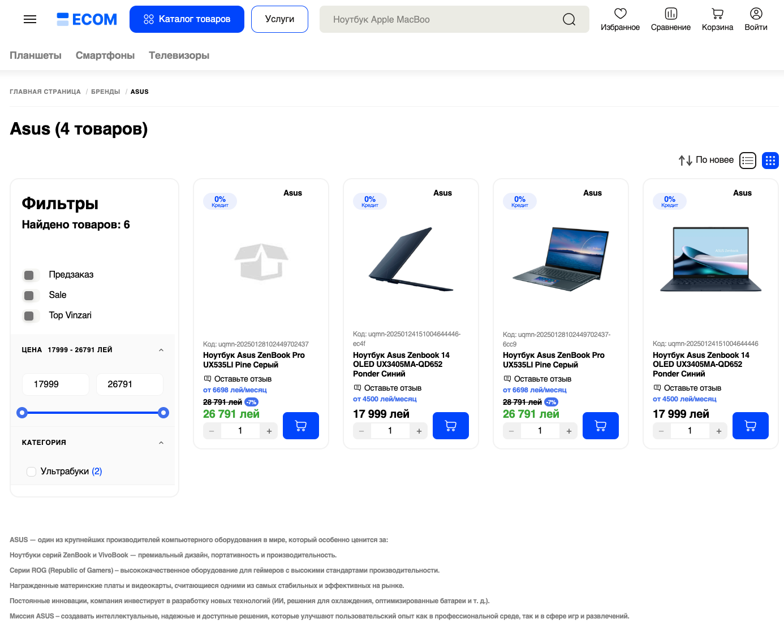Image resolution: width=784 pixels, height=636 pixels.
Task: Open the Телевизоры menu item
Action: [179, 55]
